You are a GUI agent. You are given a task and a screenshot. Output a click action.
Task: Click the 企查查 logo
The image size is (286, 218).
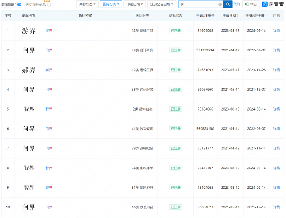click(x=273, y=4)
